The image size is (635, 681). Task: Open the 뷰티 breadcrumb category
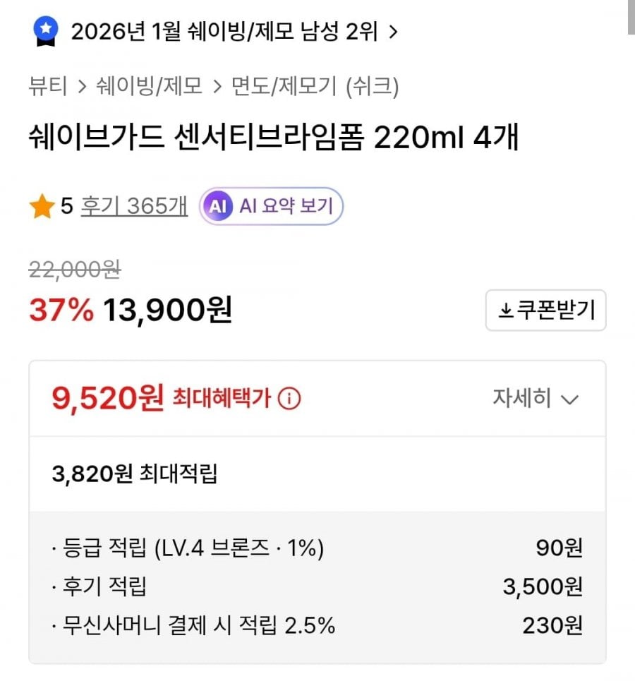[48, 86]
